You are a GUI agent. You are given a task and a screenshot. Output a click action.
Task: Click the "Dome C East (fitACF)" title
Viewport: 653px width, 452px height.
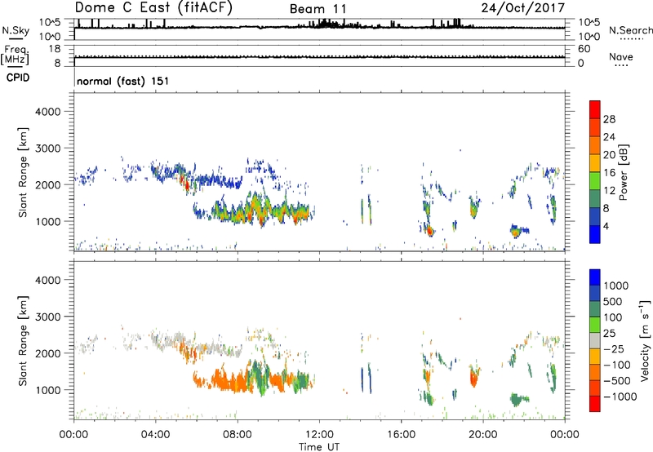tap(153, 8)
